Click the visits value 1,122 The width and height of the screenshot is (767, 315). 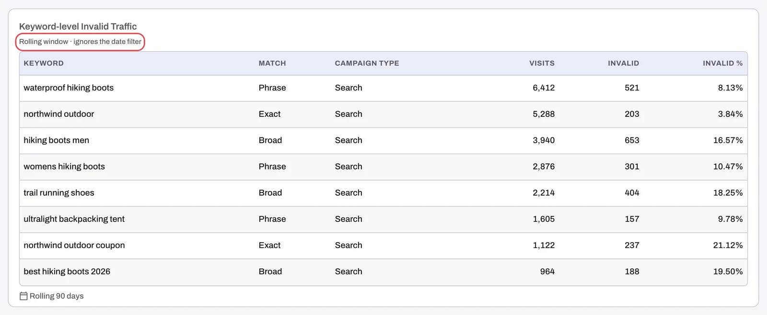point(544,245)
